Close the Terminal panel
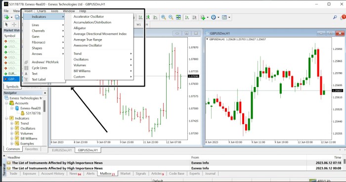The image size is (346, 182). click(x=4, y=156)
